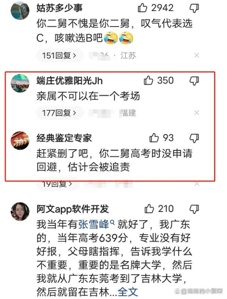Dislike 端庄优雅阳光Jh's comment
Viewport: 227px width, 299px height.
[x=194, y=81]
